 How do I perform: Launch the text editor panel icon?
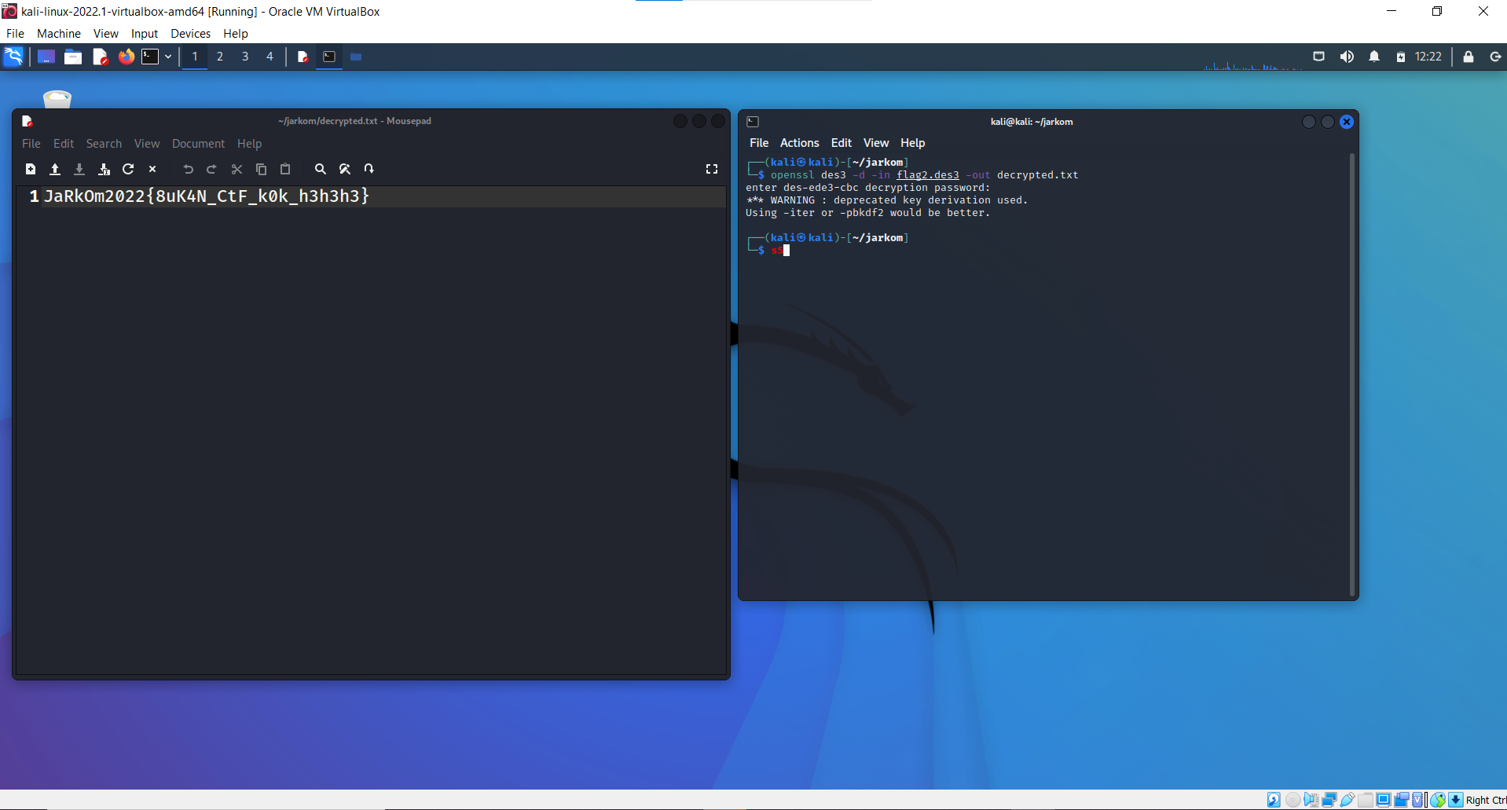100,57
